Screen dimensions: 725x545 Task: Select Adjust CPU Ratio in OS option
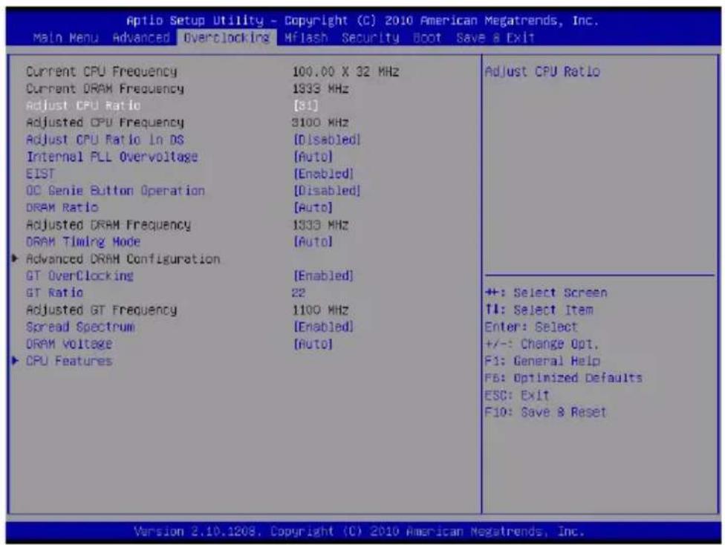(x=105, y=140)
